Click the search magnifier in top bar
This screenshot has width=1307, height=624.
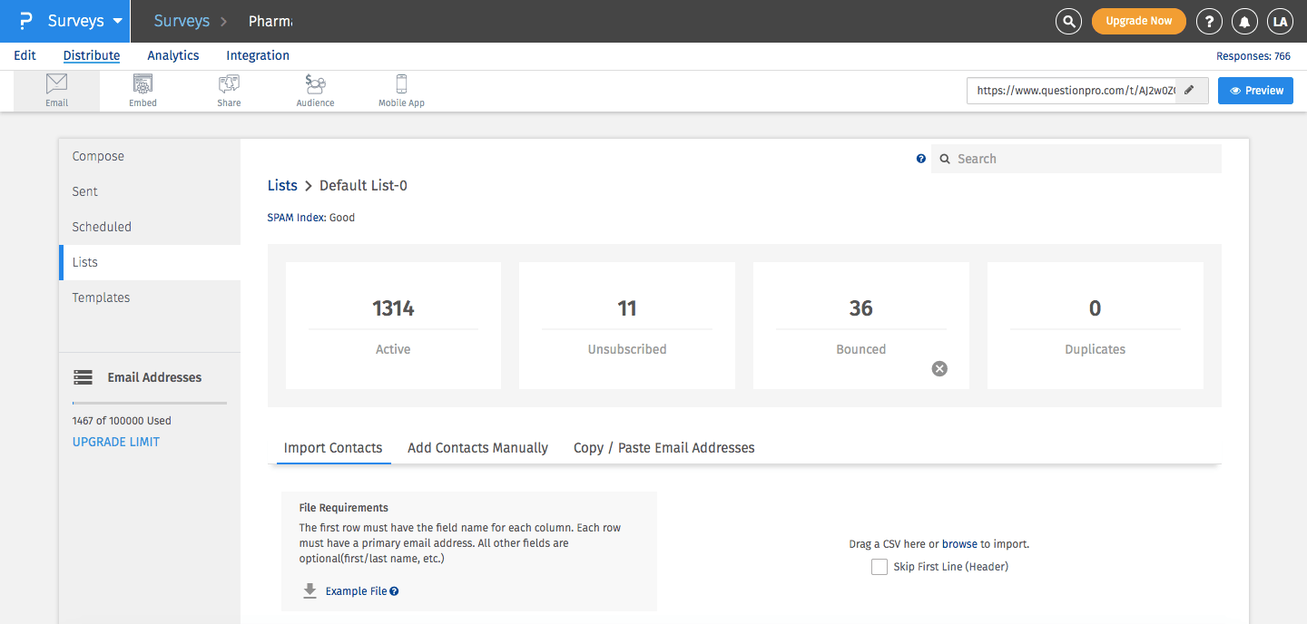(x=1069, y=21)
